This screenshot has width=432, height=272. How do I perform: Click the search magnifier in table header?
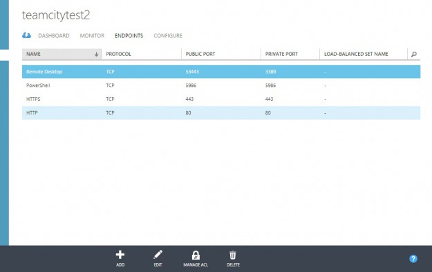(414, 55)
